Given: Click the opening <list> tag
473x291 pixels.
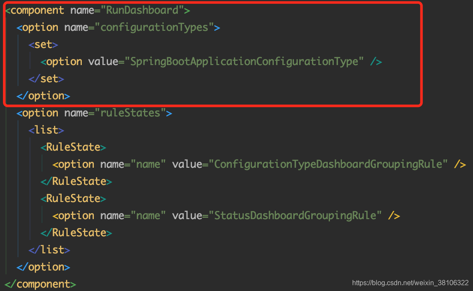Looking at the screenshot, I should (46, 130).
